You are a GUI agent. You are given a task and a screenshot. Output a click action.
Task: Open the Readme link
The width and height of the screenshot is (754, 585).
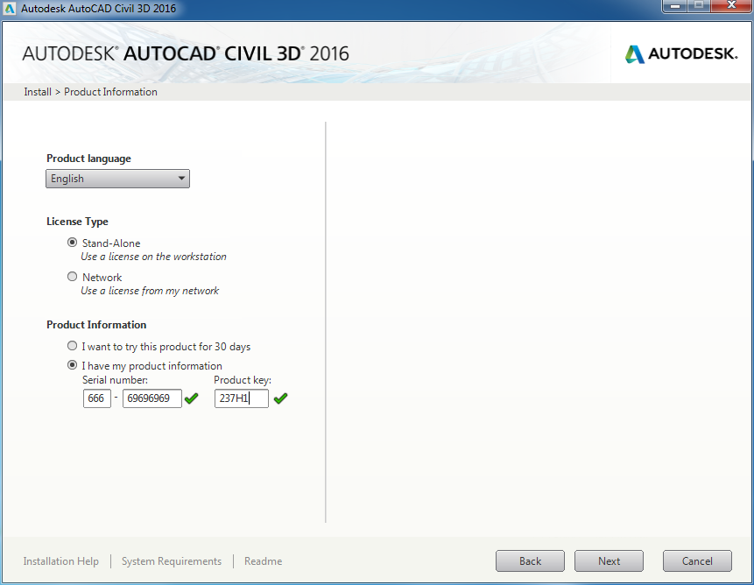click(x=263, y=561)
